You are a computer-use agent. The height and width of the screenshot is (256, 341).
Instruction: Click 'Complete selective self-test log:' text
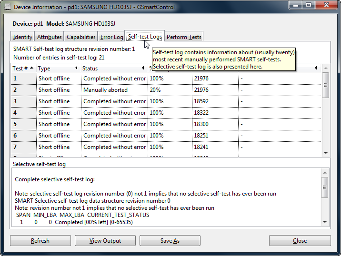pyautogui.click(x=55, y=179)
